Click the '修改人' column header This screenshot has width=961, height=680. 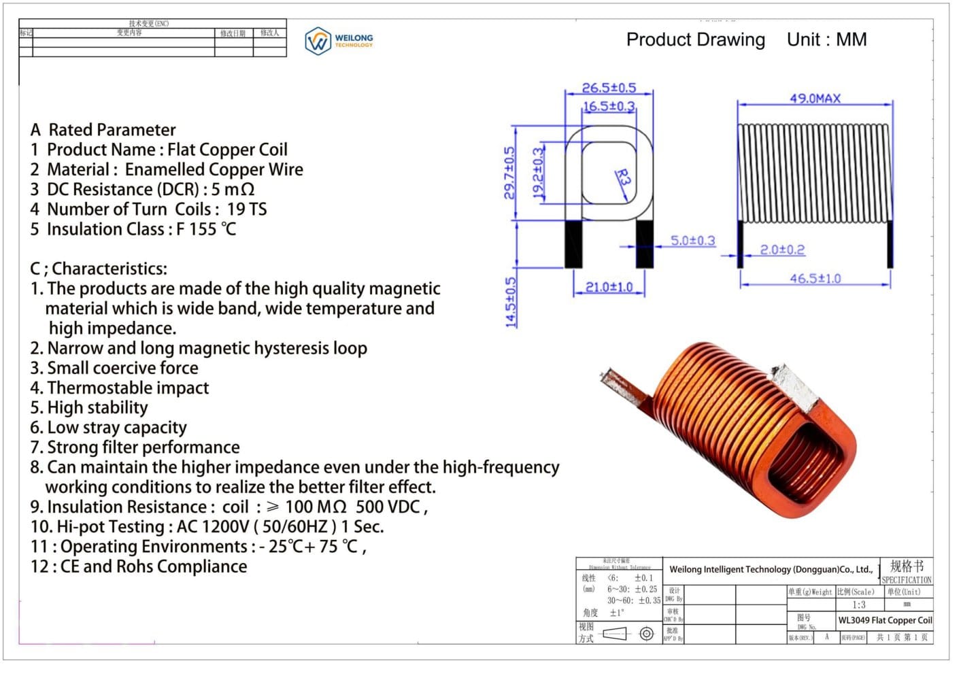click(270, 33)
